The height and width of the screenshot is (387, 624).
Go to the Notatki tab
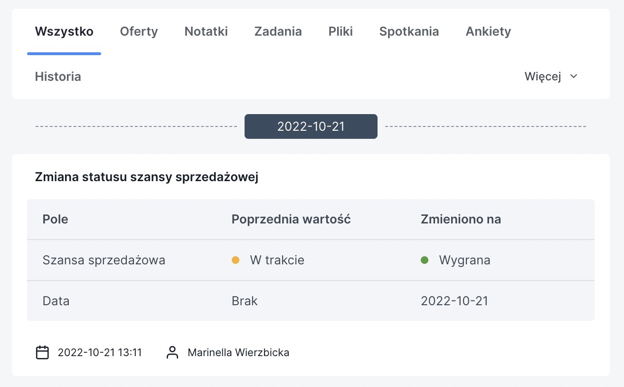[x=206, y=31]
